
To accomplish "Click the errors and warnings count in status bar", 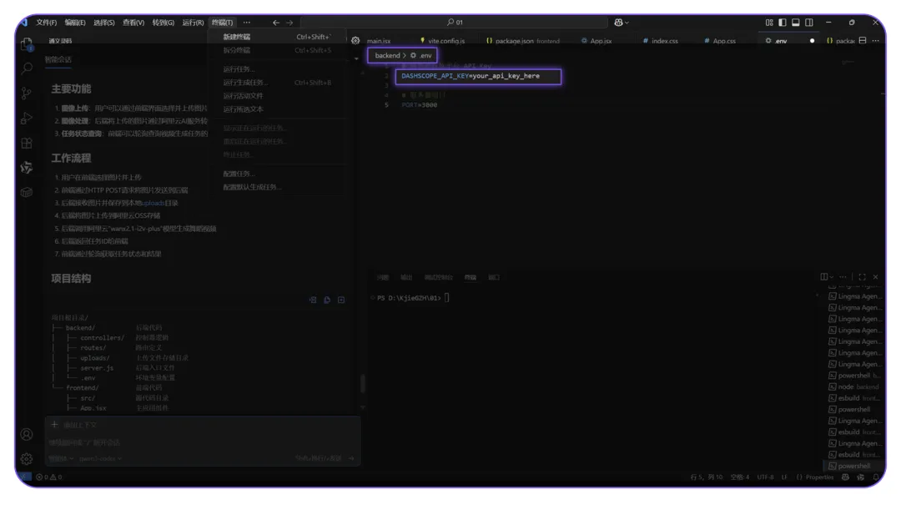I will [49, 477].
